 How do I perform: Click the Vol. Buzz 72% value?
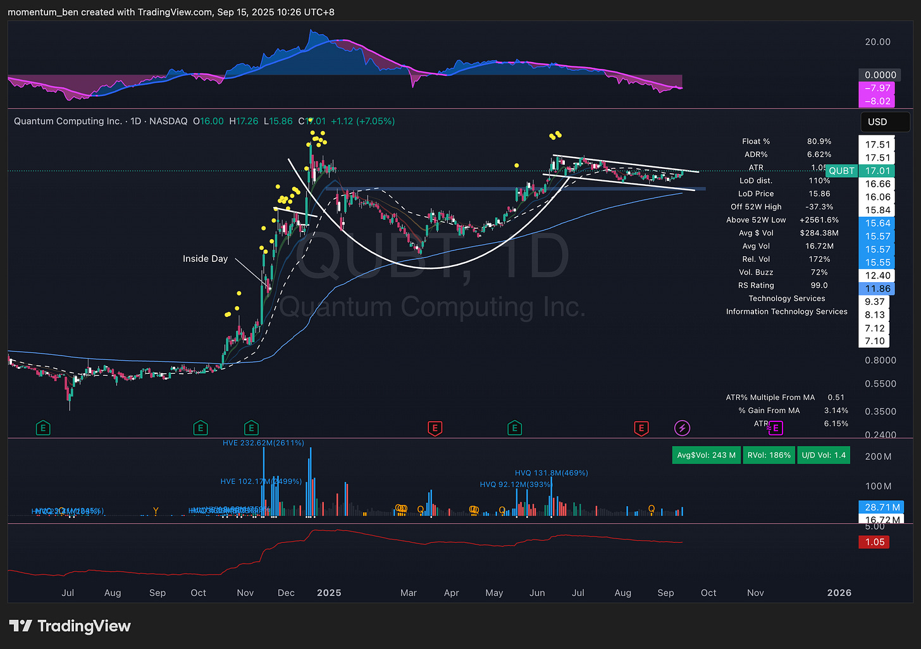(819, 272)
